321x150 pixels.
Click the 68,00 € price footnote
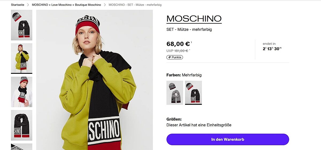192,42
